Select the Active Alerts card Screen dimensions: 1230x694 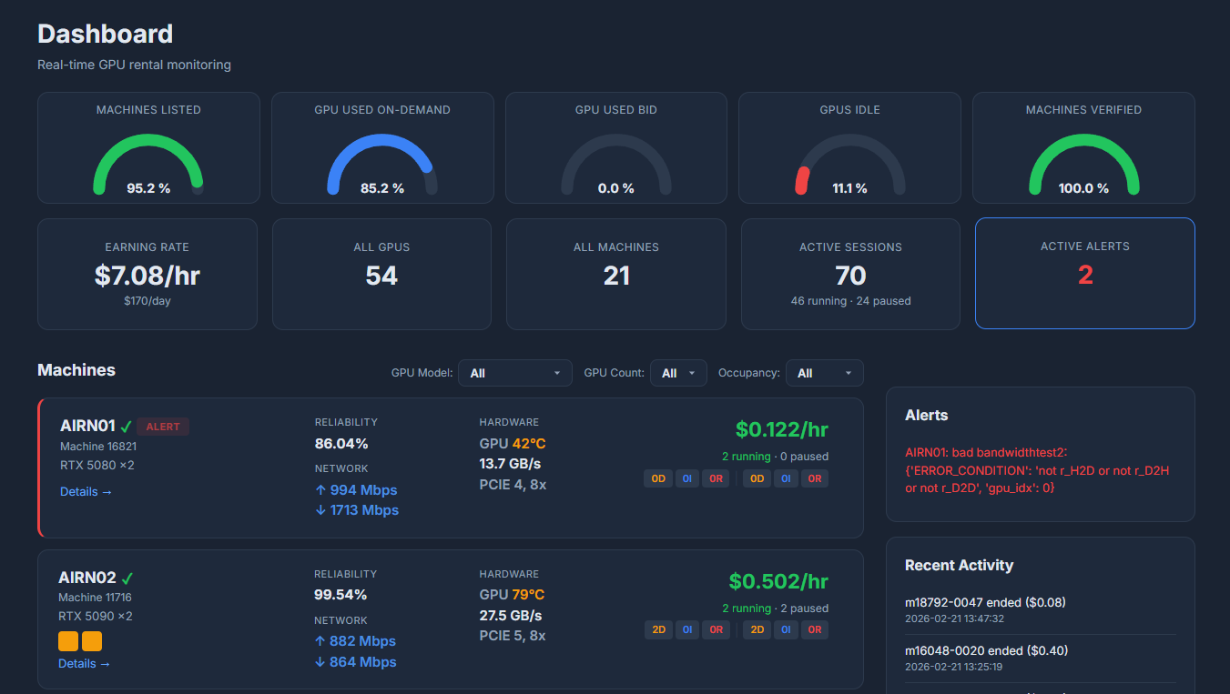tap(1084, 273)
